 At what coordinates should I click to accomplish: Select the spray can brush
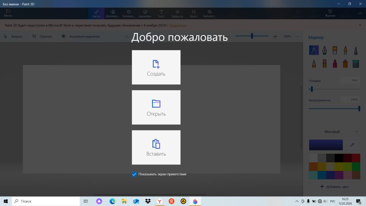(x=345, y=64)
